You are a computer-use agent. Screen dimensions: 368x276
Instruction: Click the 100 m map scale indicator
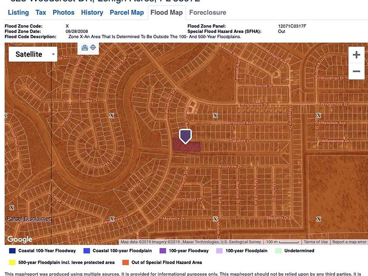pyautogui.click(x=282, y=242)
